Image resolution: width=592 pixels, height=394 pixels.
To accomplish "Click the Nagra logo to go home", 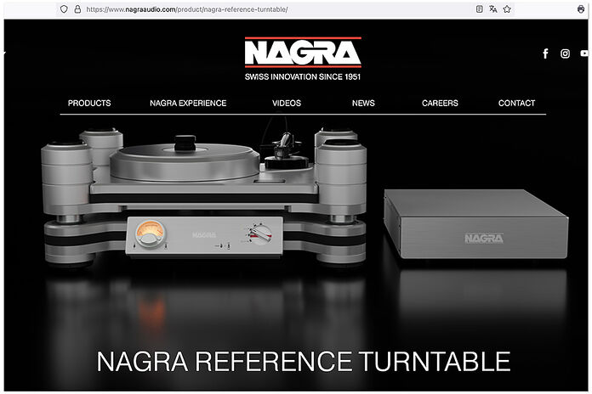I will coord(303,53).
